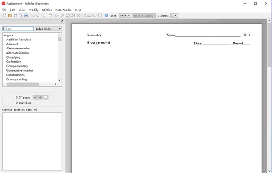Click topic list scroll up arrow
272x173 pixels.
click(59, 35)
